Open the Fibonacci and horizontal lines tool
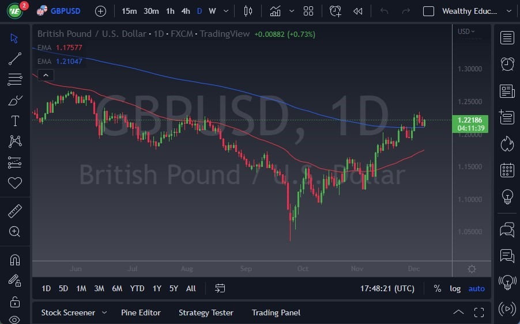The width and height of the screenshot is (520, 324). click(14, 79)
